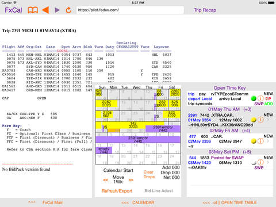Select trip number 477 in Open Time list
The height and width of the screenshot is (207, 276).
coord(193,136)
